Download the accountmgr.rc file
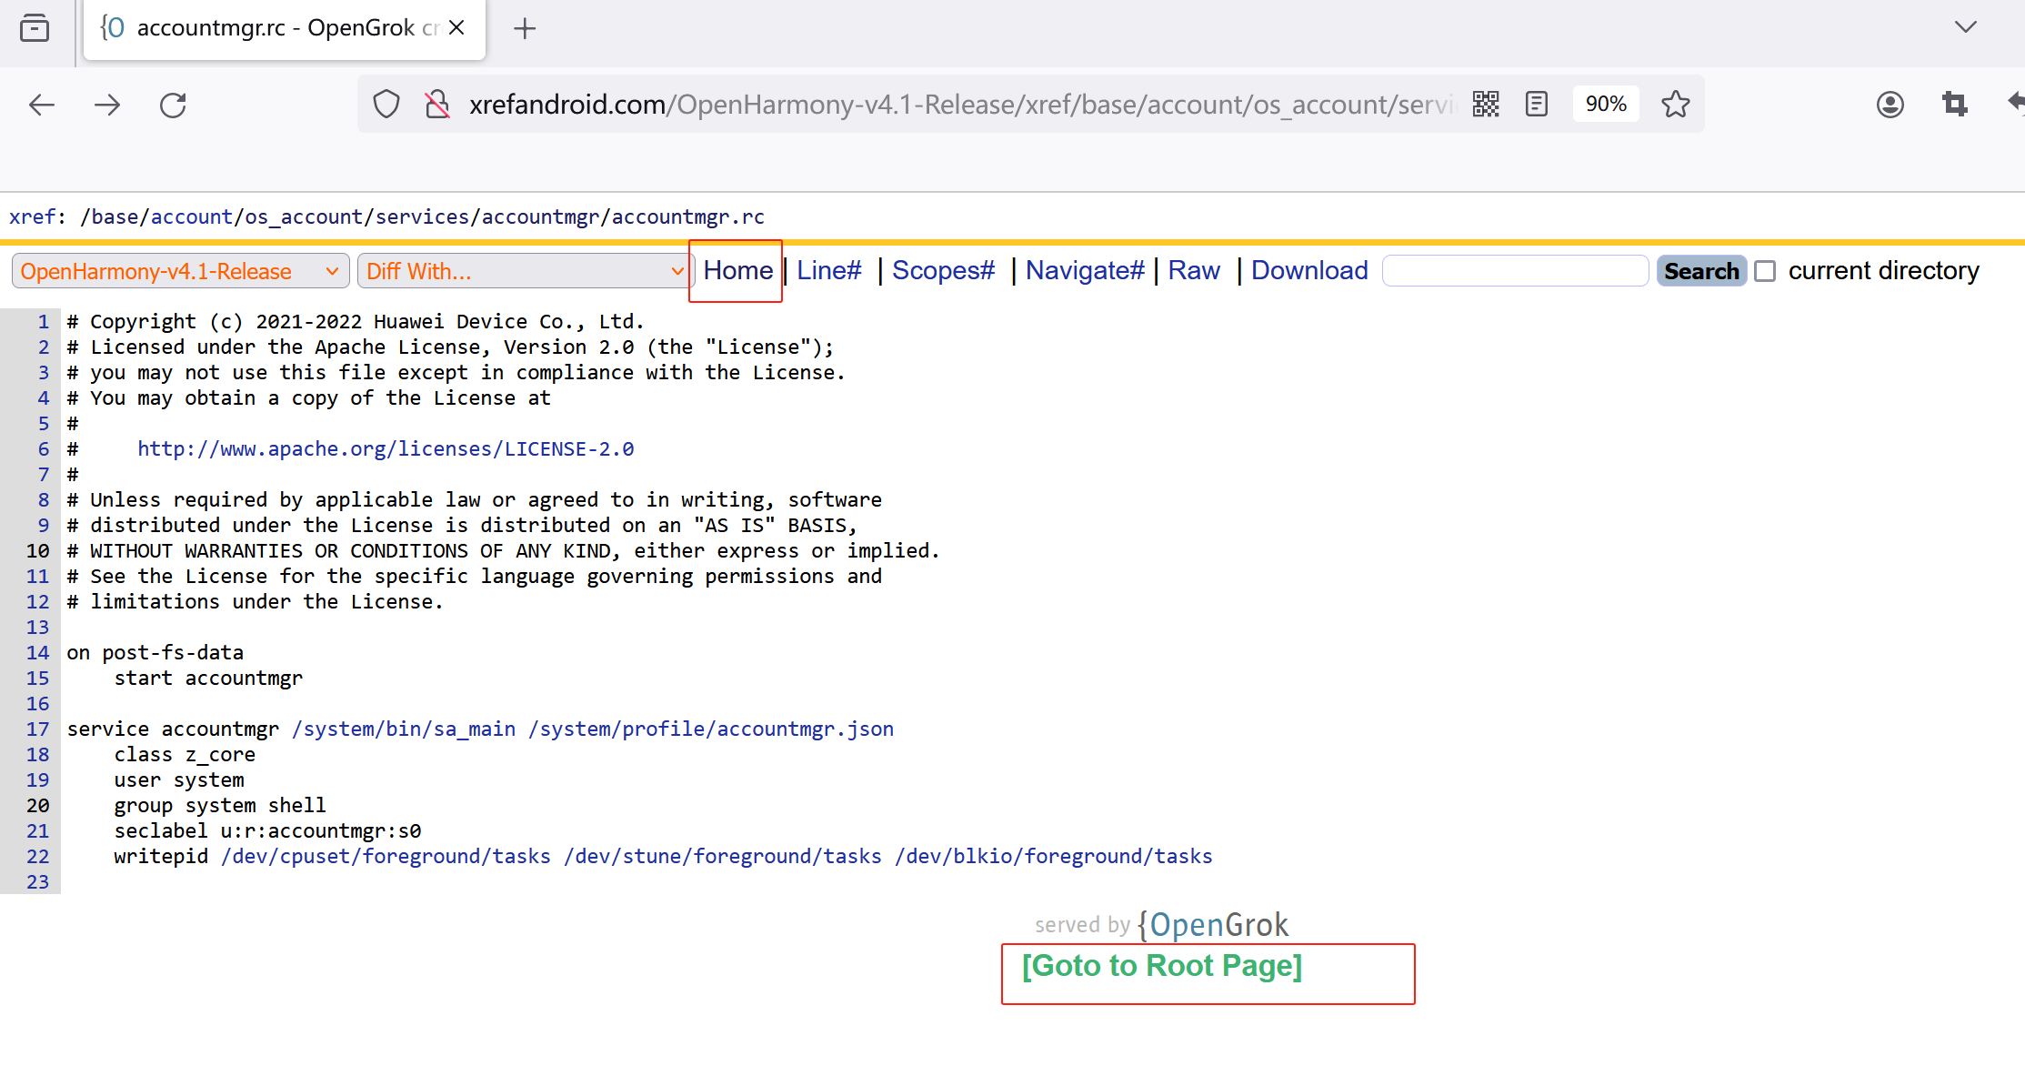The image size is (2025, 1076). click(x=1309, y=270)
